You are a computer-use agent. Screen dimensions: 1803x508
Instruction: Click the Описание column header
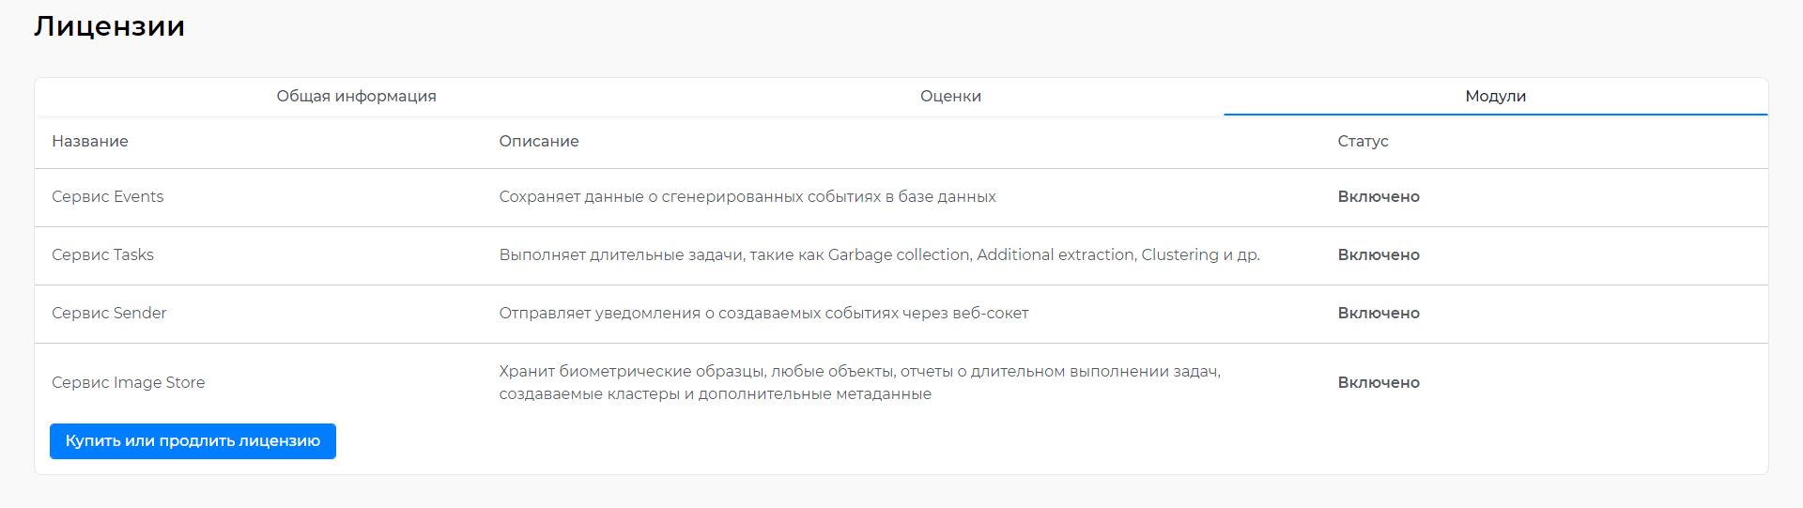click(539, 141)
